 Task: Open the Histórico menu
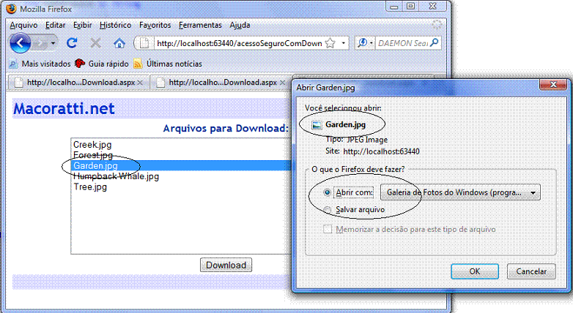click(x=115, y=25)
